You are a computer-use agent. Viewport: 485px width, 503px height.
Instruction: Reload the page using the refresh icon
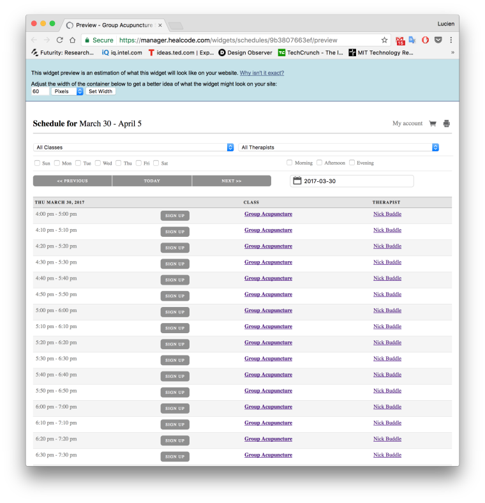59,40
